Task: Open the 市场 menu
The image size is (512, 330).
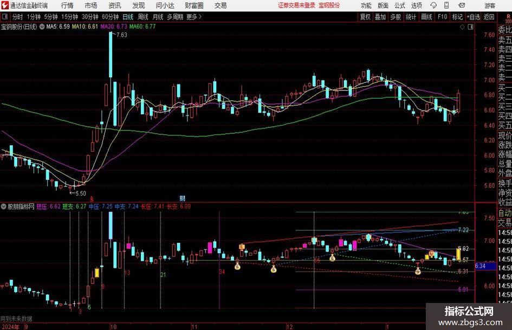Action: coord(91,5)
